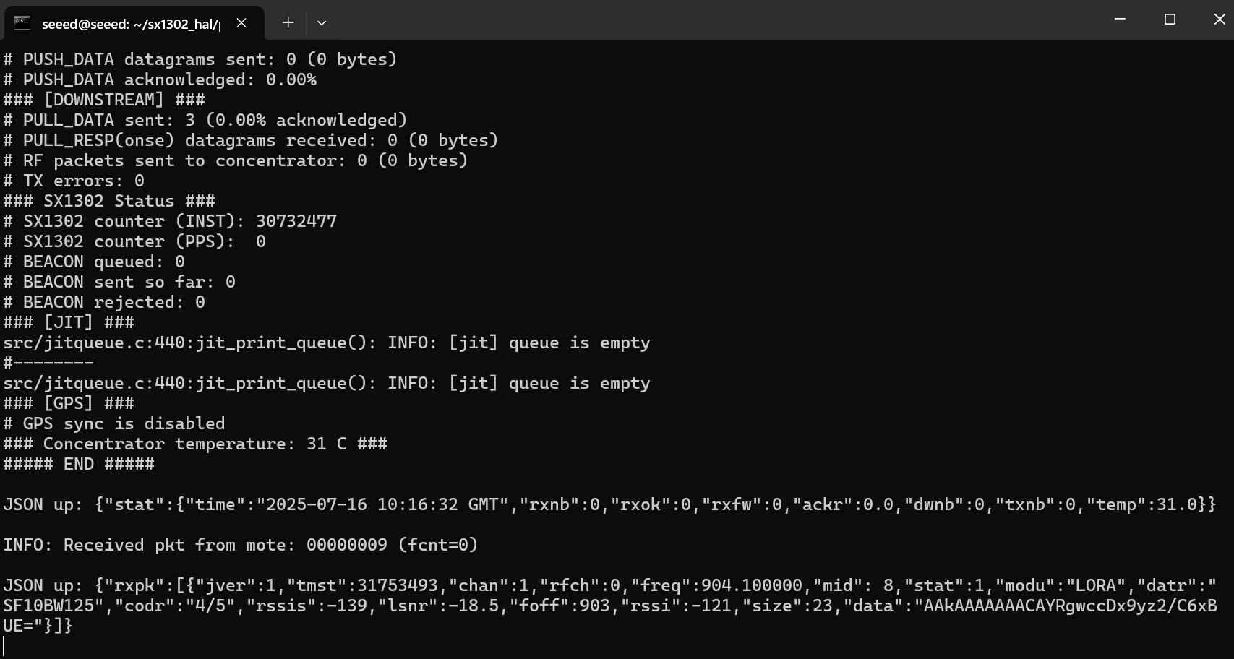Close the terminal window
Viewport: 1234px width, 659px height.
(x=1219, y=20)
